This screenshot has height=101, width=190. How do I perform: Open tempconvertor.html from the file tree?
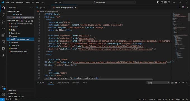(x=19, y=51)
